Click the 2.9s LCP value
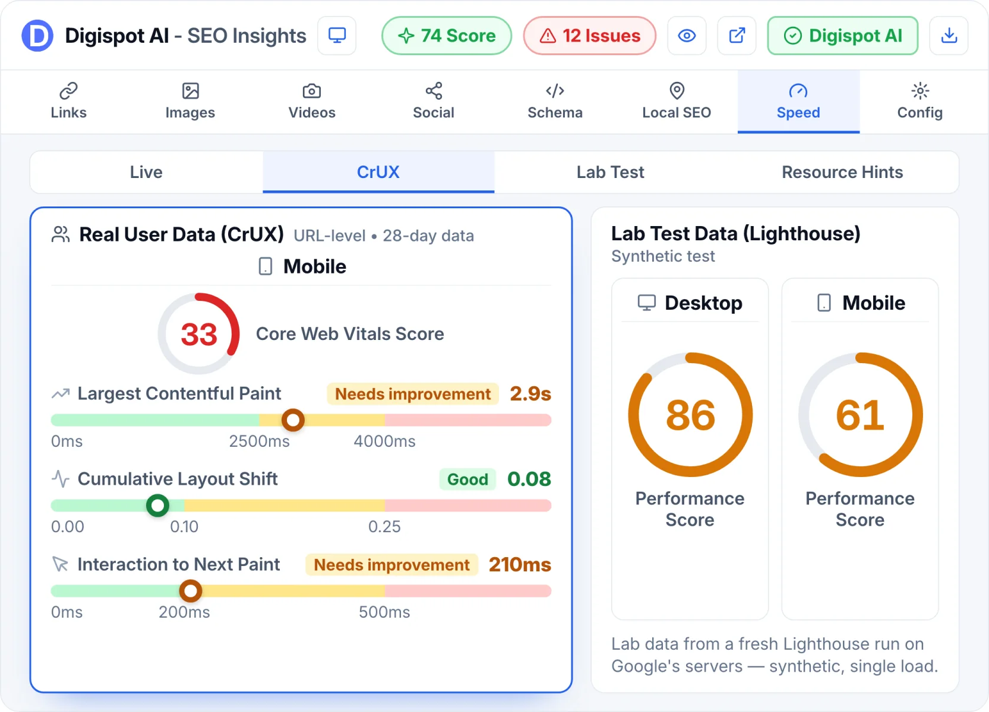This screenshot has width=989, height=712. 530,393
